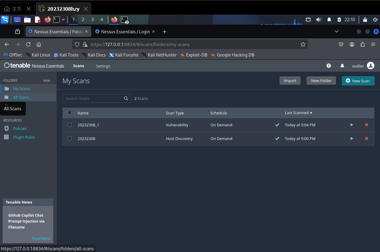The height and width of the screenshot is (252, 380).
Task: Open Policies in Resources
Action: pyautogui.click(x=20, y=128)
